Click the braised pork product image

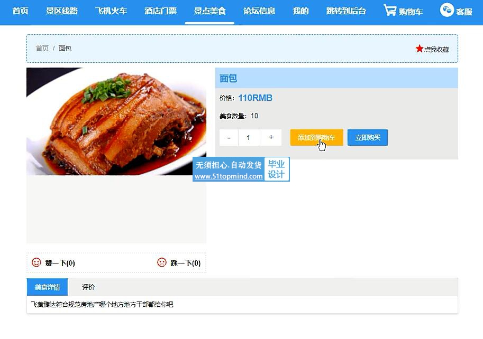116,121
